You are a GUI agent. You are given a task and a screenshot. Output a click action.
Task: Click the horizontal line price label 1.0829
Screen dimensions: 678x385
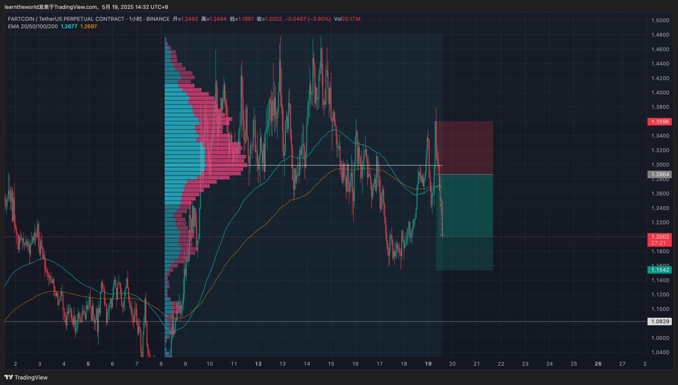click(x=659, y=321)
